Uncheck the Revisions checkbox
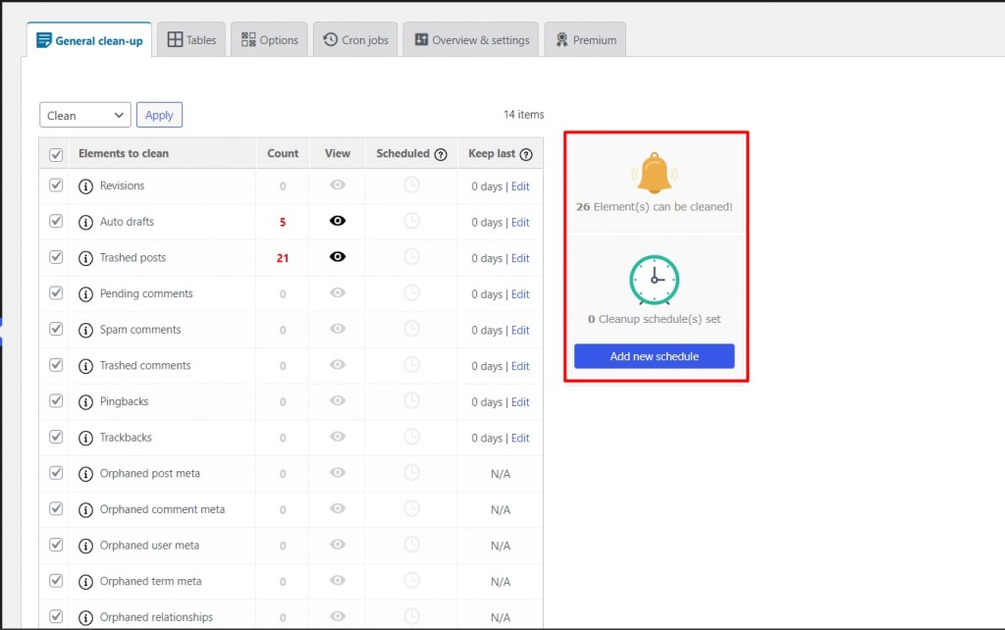1005x630 pixels. pyautogui.click(x=56, y=184)
